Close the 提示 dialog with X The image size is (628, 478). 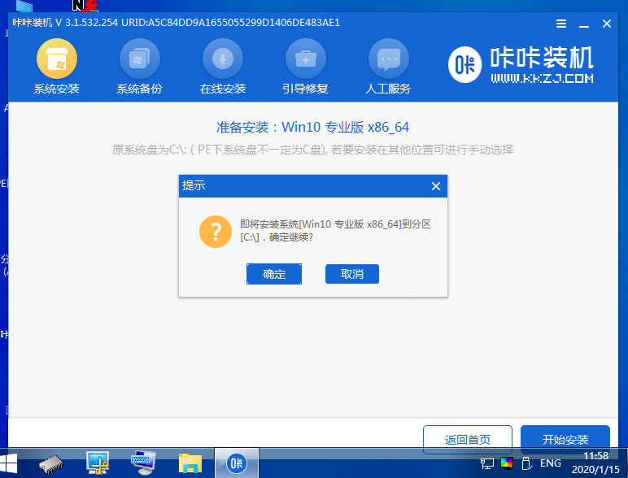(435, 186)
